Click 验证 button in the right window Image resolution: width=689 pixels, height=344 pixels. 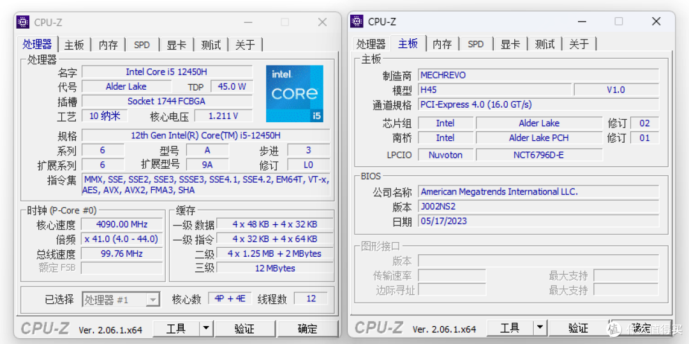(578, 328)
